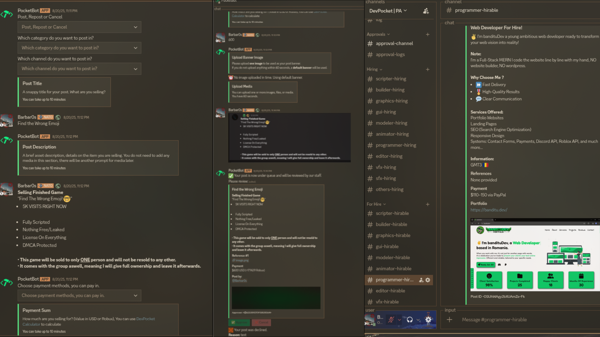Toggle deafen headphones in user panel
Image resolution: width=600 pixels, height=337 pixels.
click(410, 320)
